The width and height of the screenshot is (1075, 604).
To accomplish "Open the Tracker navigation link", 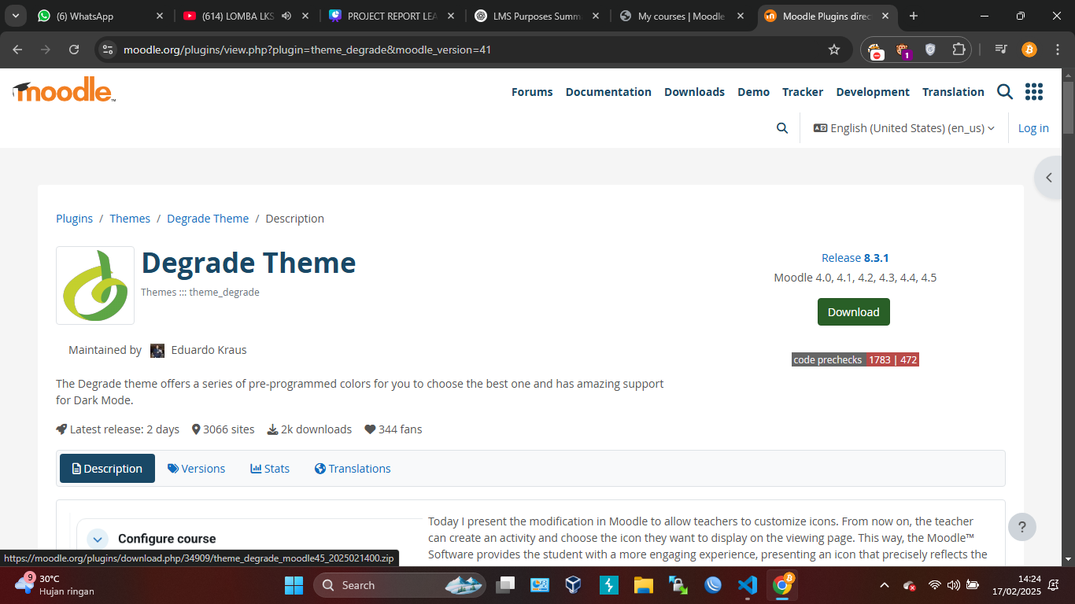I will (x=803, y=92).
